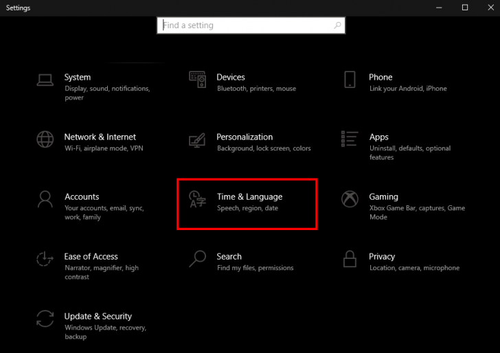Click the Phone device icon

pyautogui.click(x=350, y=79)
